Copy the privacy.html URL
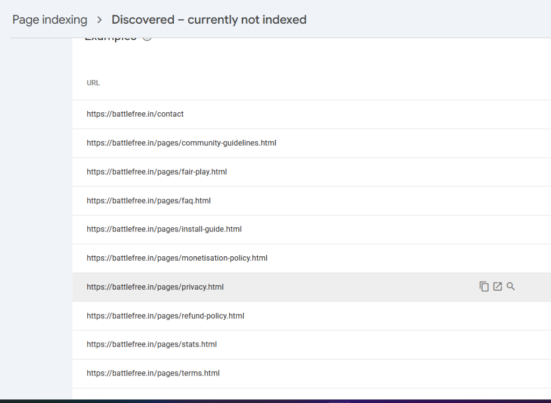The height and width of the screenshot is (403, 551). click(x=484, y=287)
